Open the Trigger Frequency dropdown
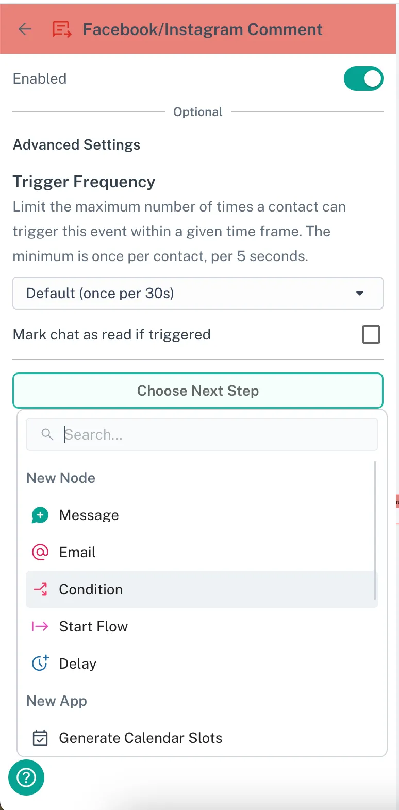The image size is (399, 810). click(x=198, y=293)
